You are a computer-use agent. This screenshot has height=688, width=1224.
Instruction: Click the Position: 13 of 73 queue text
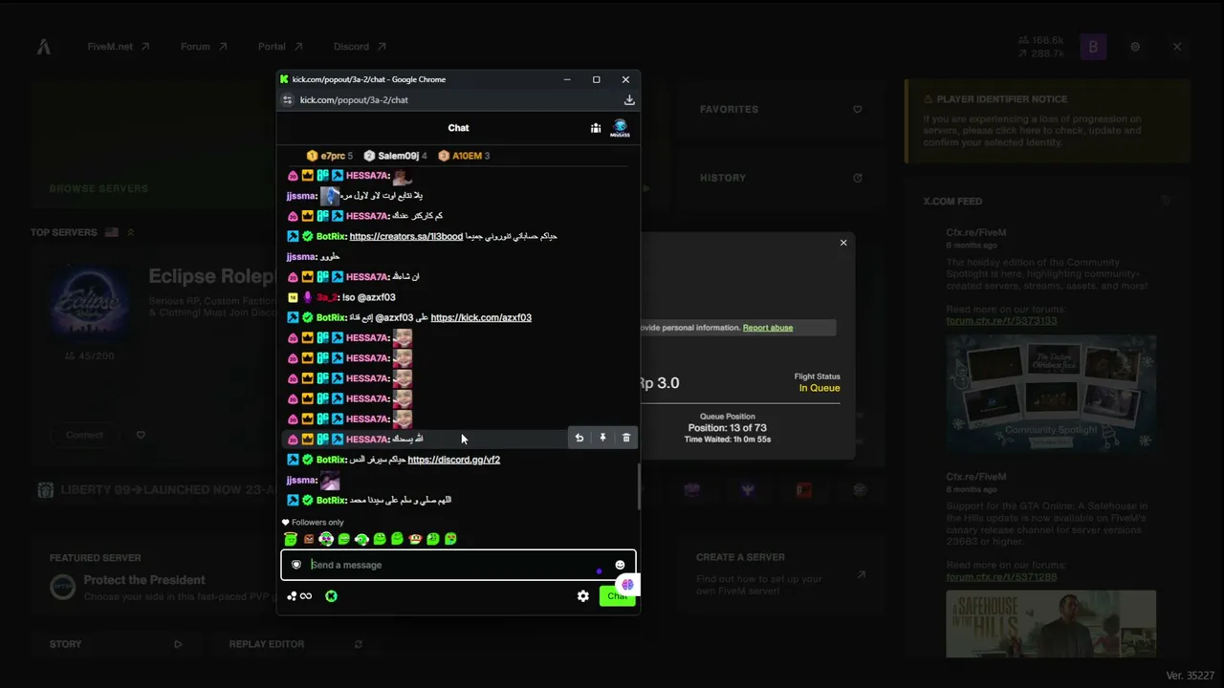click(x=728, y=428)
